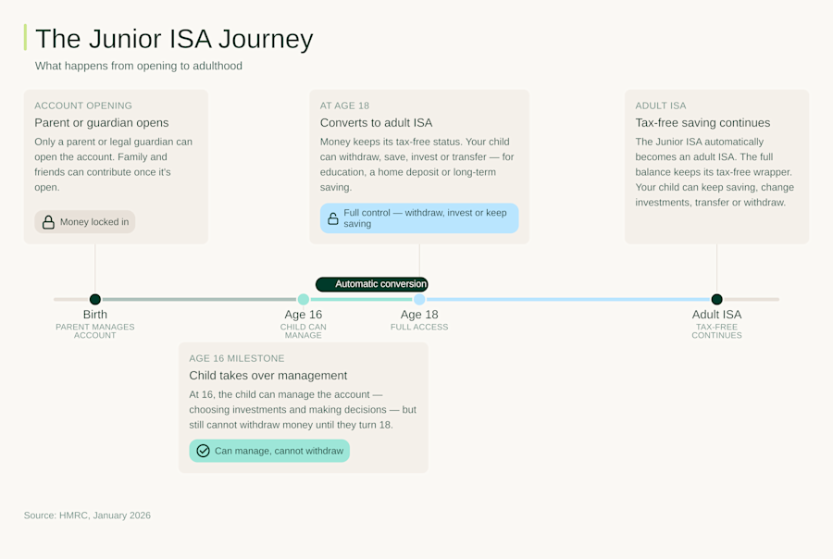Viewport: 833px width, 559px height.
Task: Expand the Account Opening card
Action: (116, 167)
